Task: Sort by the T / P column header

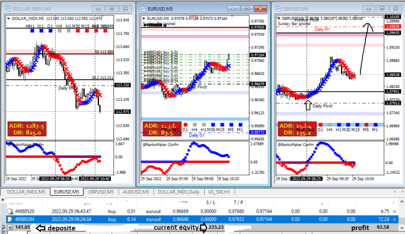Action: click(x=238, y=203)
